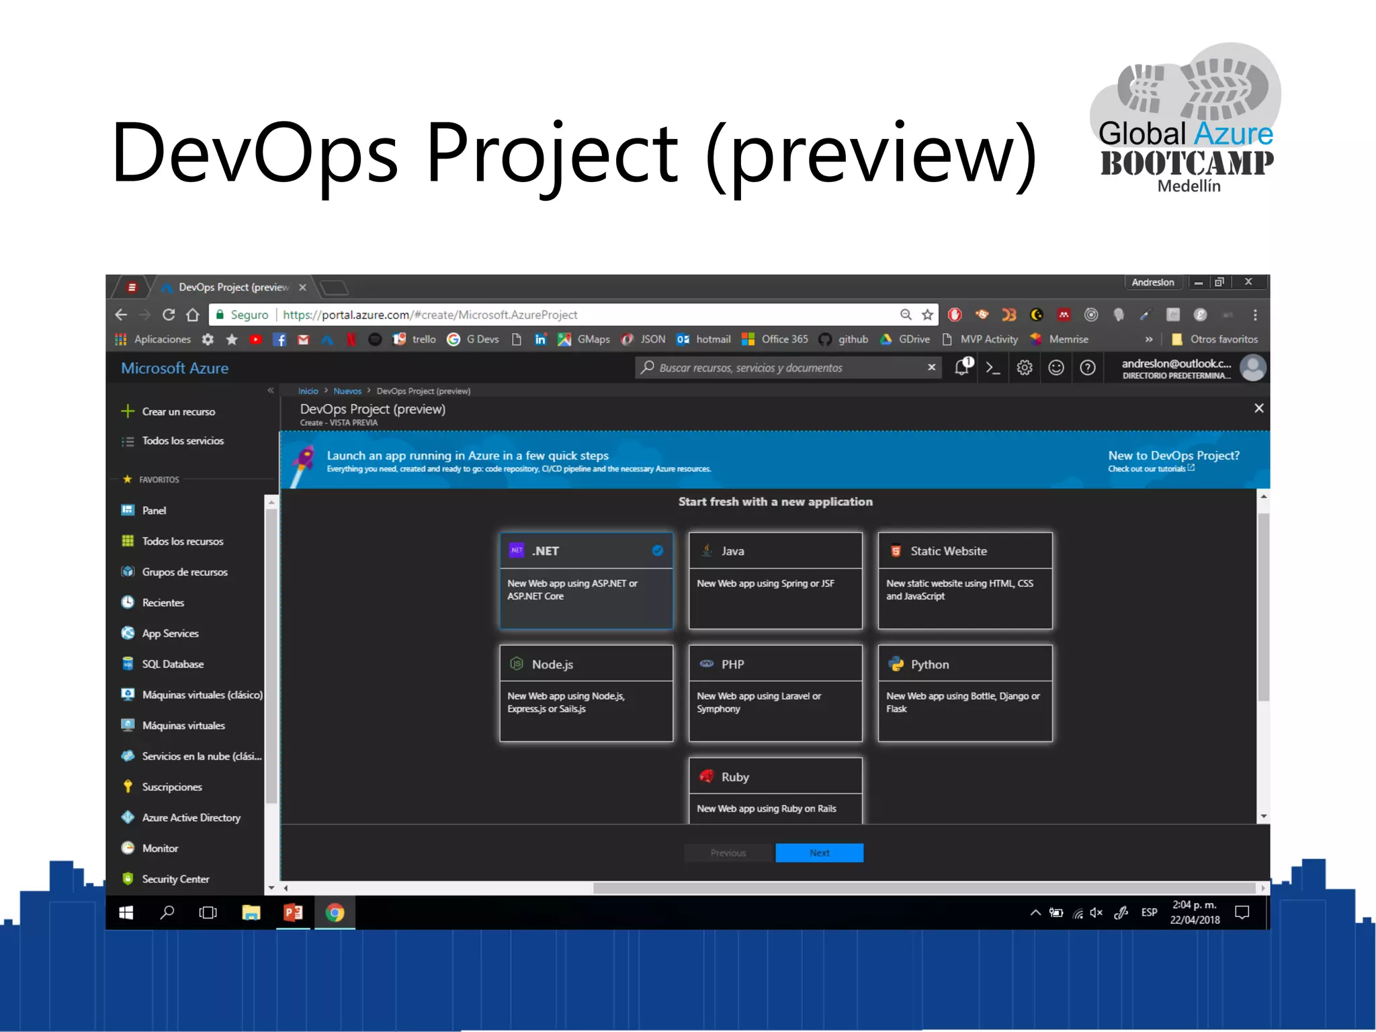Open Servicios en la nube (clási...)
This screenshot has width=1376, height=1032.
coord(191,757)
